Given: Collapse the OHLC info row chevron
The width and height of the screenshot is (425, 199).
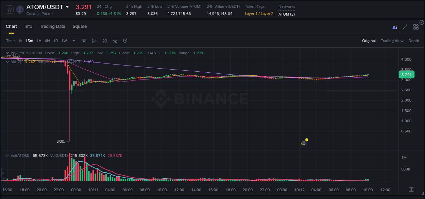Looking at the screenshot, I should (7, 53).
